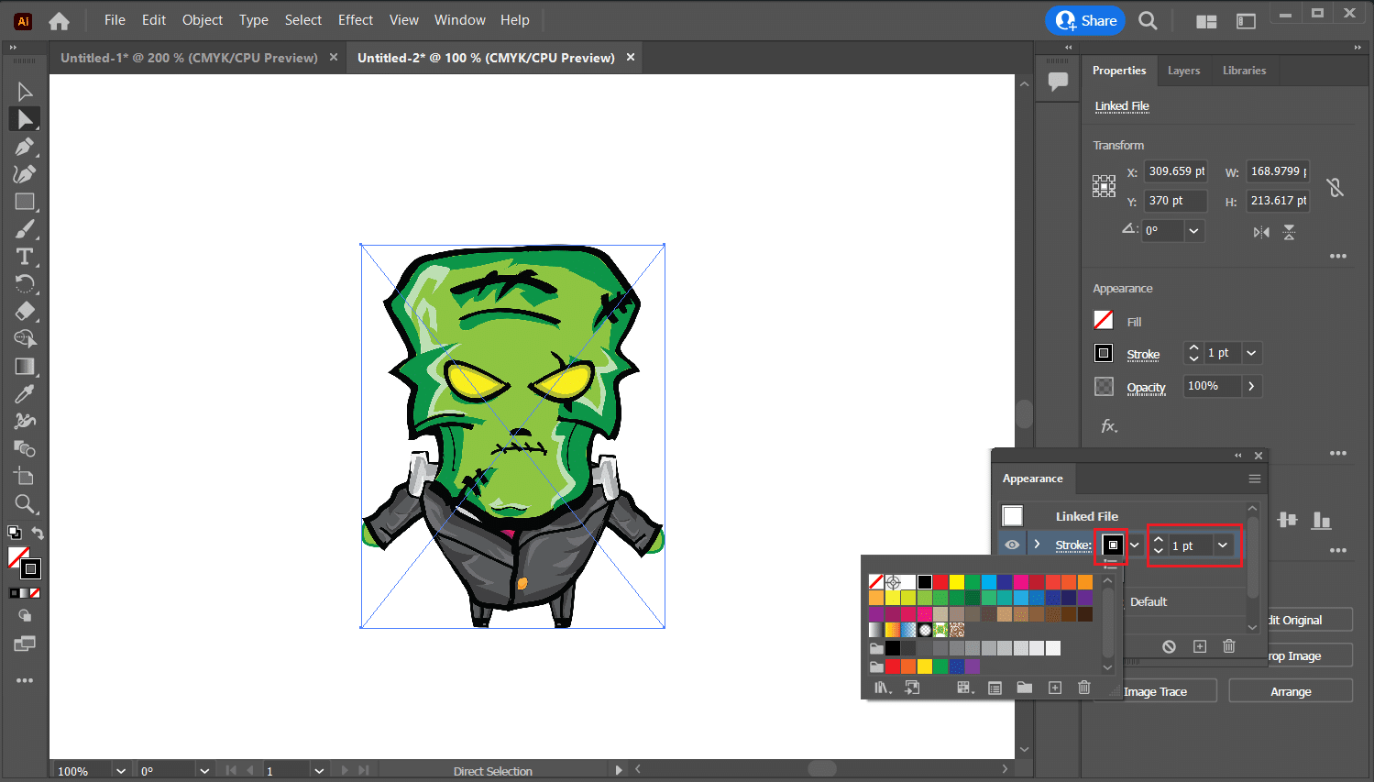This screenshot has width=1374, height=782.
Task: Open the File menu
Action: click(x=115, y=20)
